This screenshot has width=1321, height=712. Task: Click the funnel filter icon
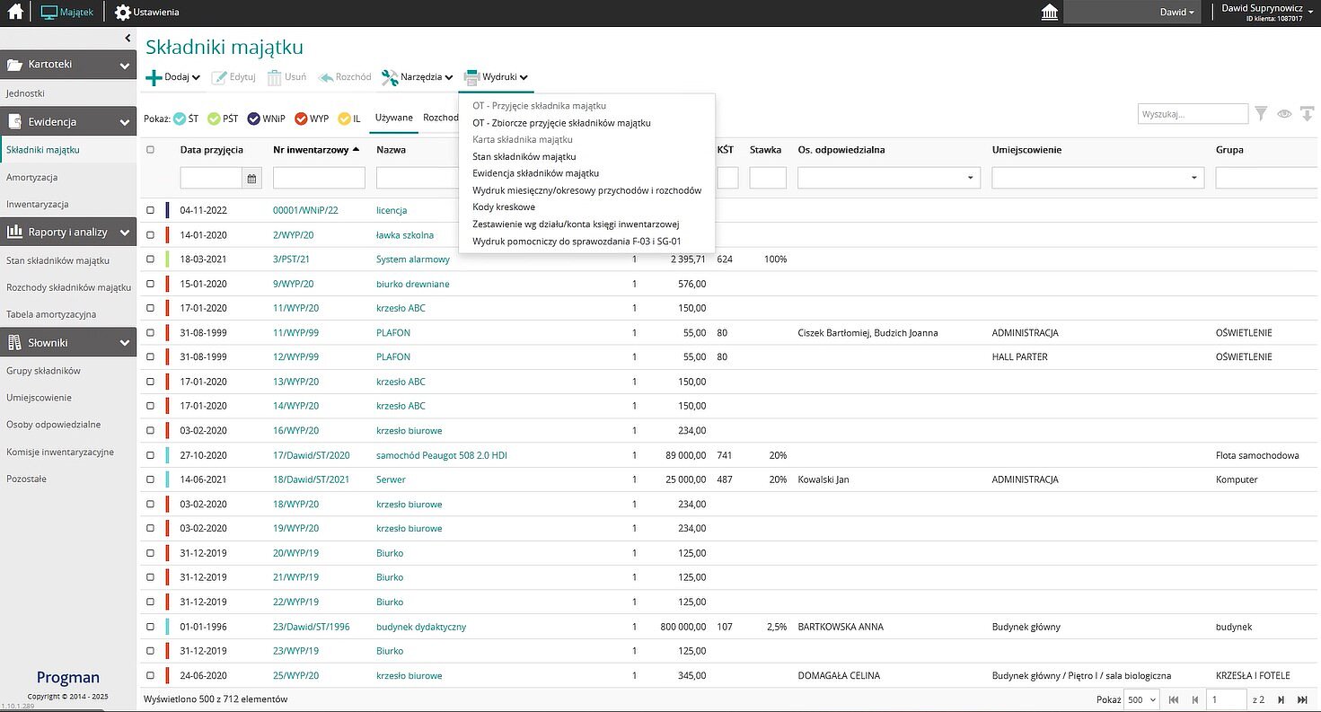(1262, 114)
